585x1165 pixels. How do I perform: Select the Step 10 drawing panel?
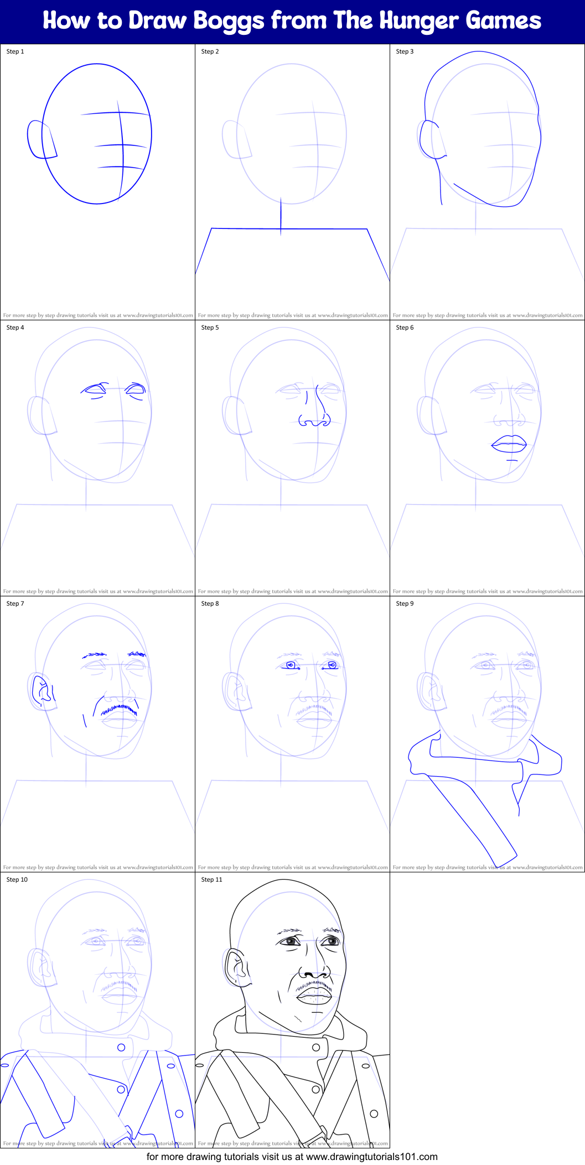click(x=97, y=1010)
